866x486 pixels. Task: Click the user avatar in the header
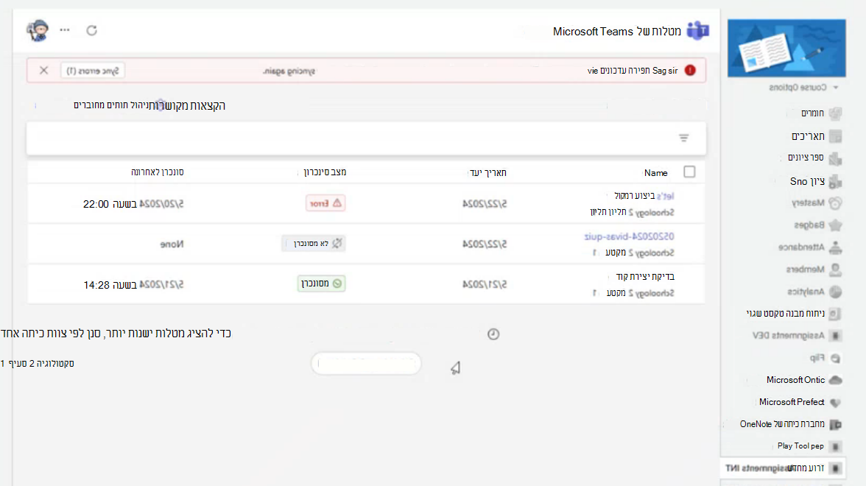coord(38,30)
